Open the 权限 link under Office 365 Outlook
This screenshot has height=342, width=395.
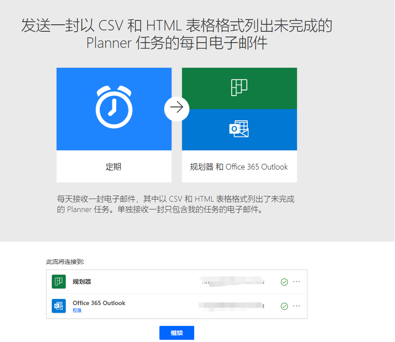pos(77,311)
